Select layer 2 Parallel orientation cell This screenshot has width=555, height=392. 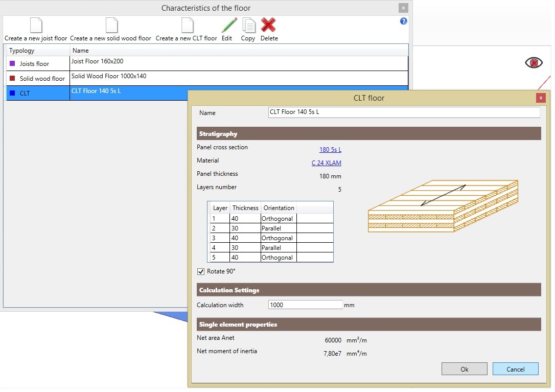click(x=279, y=228)
